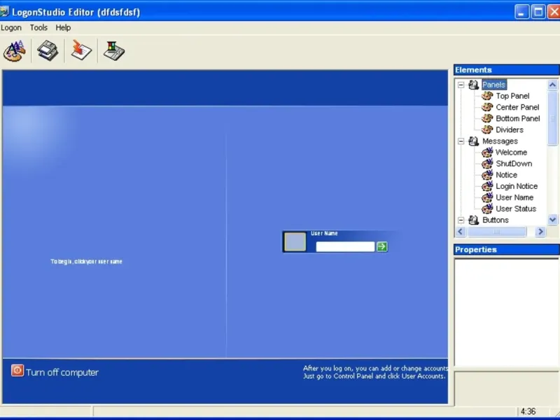Select Bottom Panel tree item
Viewport: 560px width, 420px height.
tap(518, 118)
